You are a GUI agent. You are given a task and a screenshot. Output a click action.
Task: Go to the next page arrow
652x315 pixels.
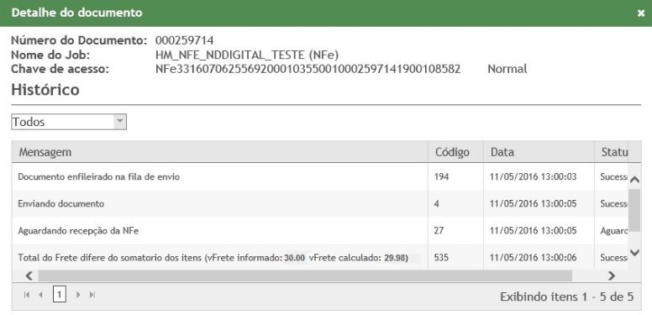[x=78, y=295]
